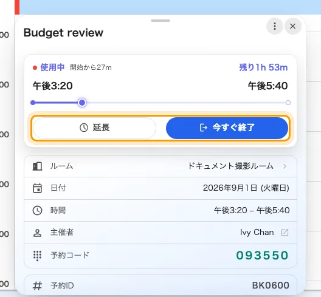Click the 予約ID row label
The height and width of the screenshot is (297, 321).
[x=62, y=285]
